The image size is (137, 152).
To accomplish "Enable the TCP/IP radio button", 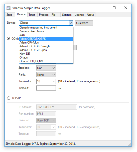I will click(x=9, y=98).
